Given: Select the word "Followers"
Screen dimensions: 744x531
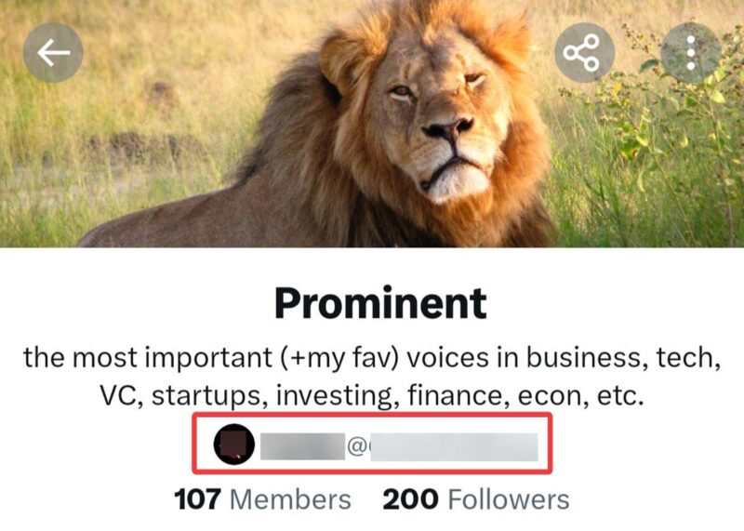Looking at the screenshot, I should pyautogui.click(x=508, y=499).
